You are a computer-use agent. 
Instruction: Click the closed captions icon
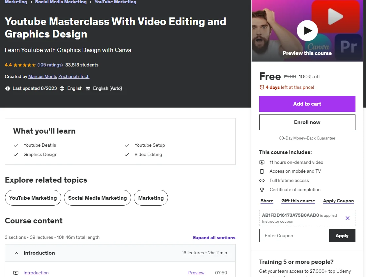[88, 88]
